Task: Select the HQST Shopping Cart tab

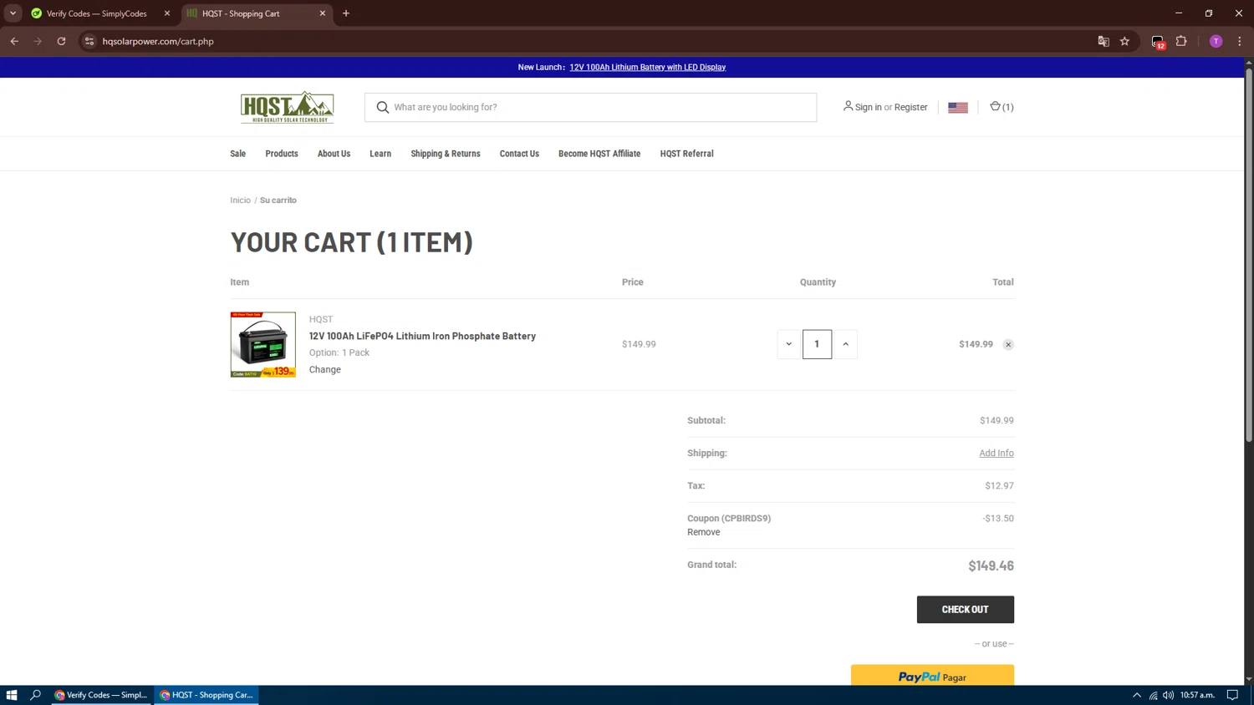Action: click(251, 13)
